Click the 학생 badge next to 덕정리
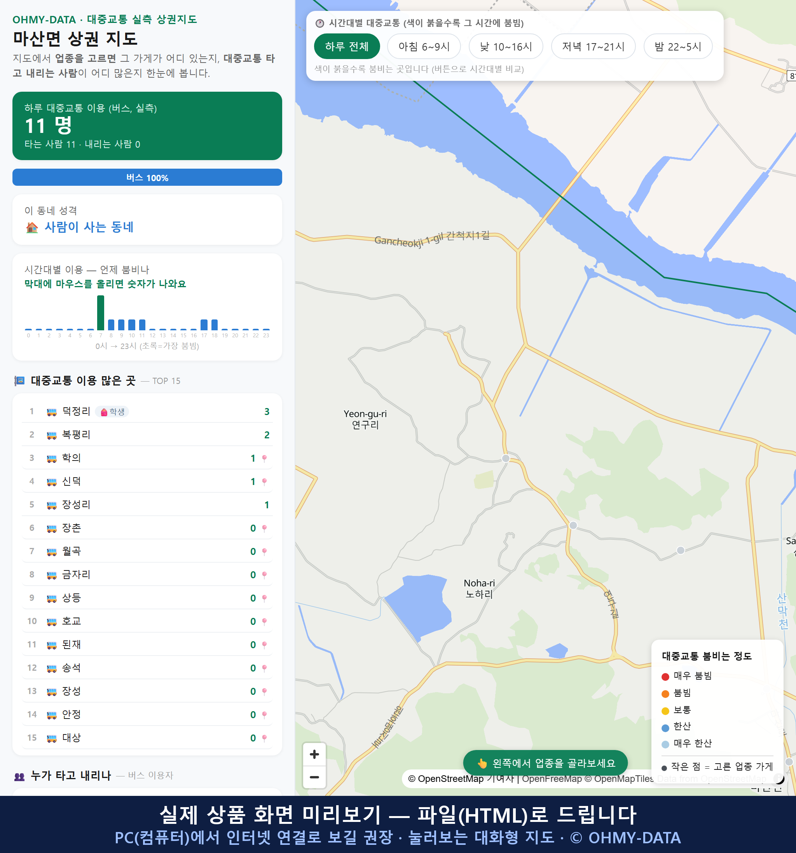 click(x=112, y=412)
